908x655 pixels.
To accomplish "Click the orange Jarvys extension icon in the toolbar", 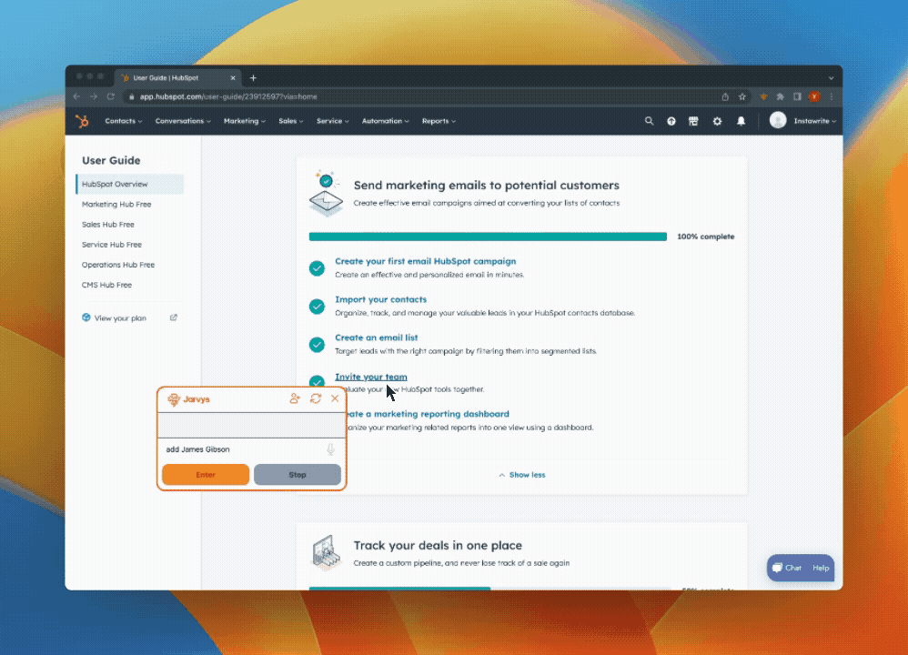I will [763, 96].
